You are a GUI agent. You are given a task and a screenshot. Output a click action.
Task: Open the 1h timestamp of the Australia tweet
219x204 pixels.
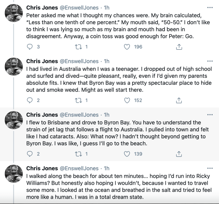pyautogui.click(x=107, y=61)
